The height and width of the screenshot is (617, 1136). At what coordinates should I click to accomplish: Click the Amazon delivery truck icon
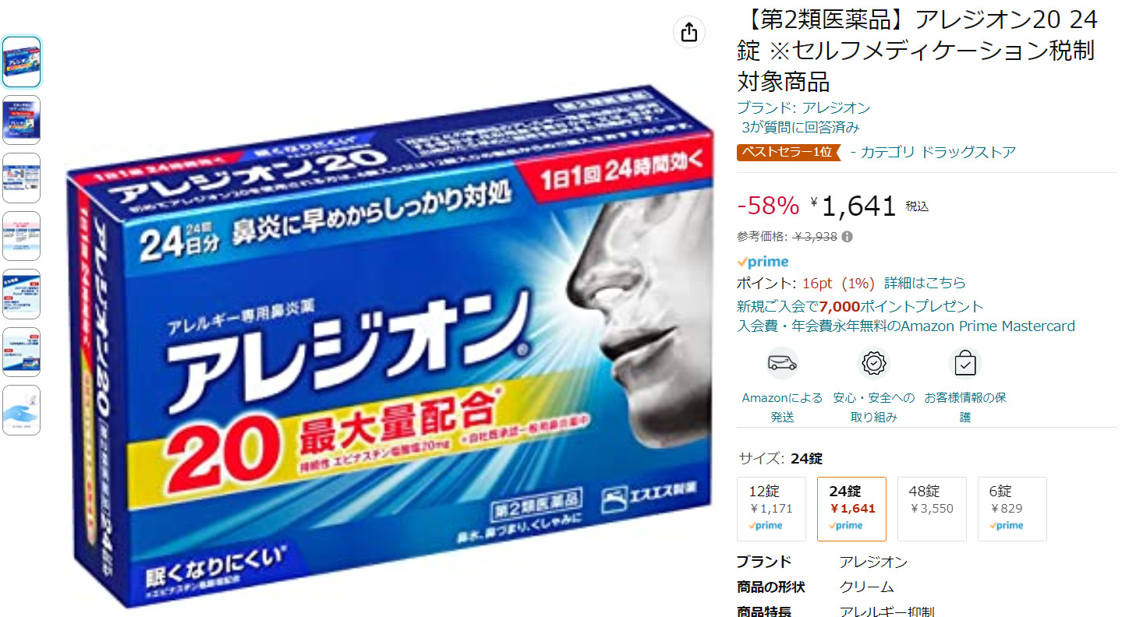[782, 363]
